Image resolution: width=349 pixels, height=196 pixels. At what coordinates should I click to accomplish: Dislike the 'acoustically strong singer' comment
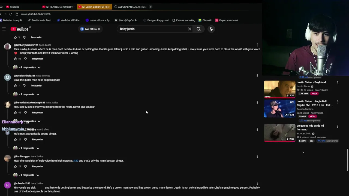[25, 139]
